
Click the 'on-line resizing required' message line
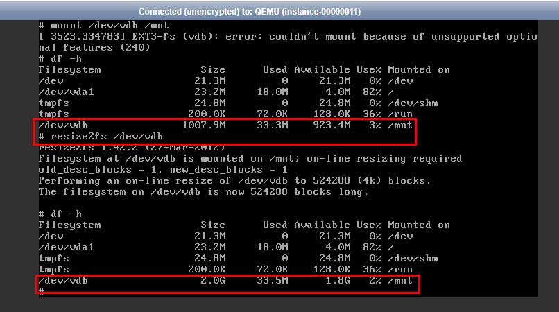click(x=250, y=158)
